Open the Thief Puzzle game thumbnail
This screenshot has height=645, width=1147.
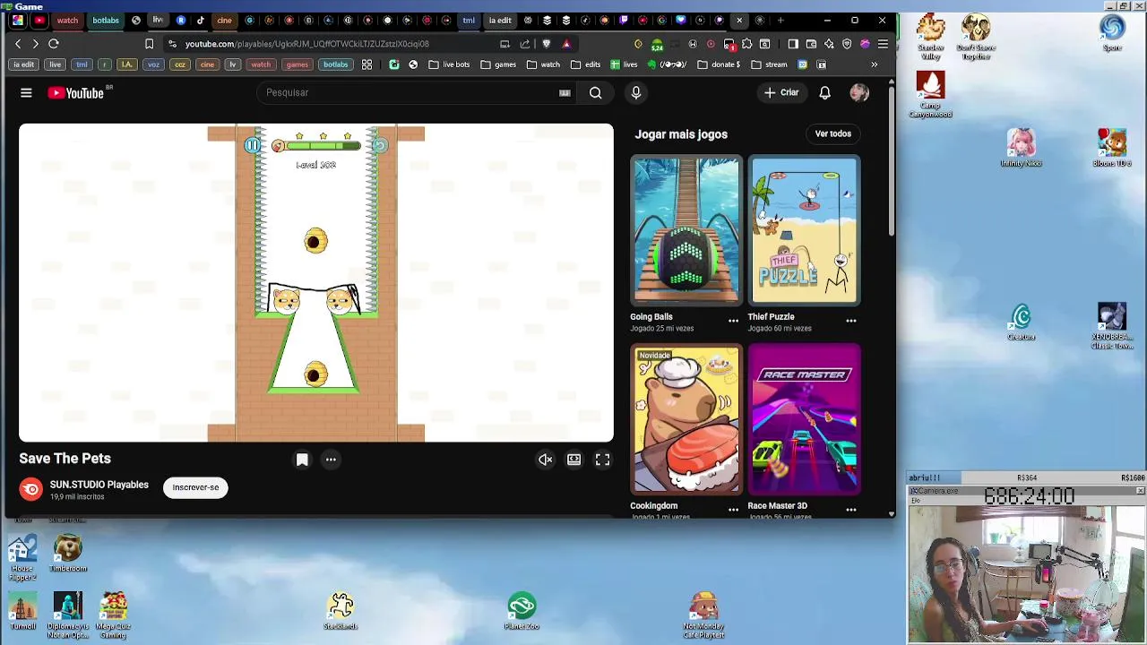(804, 231)
